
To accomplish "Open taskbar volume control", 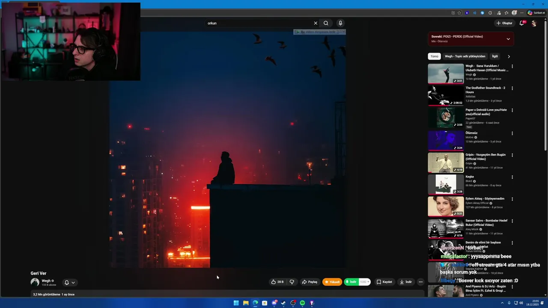I will [521, 303].
